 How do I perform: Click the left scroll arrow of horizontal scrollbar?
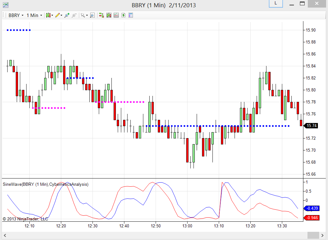5,235
